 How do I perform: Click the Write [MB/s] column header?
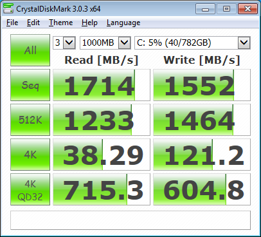click(202, 60)
